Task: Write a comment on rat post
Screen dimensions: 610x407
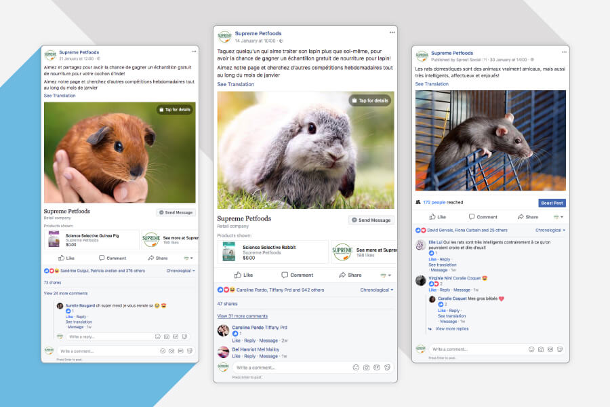Action: [497, 349]
